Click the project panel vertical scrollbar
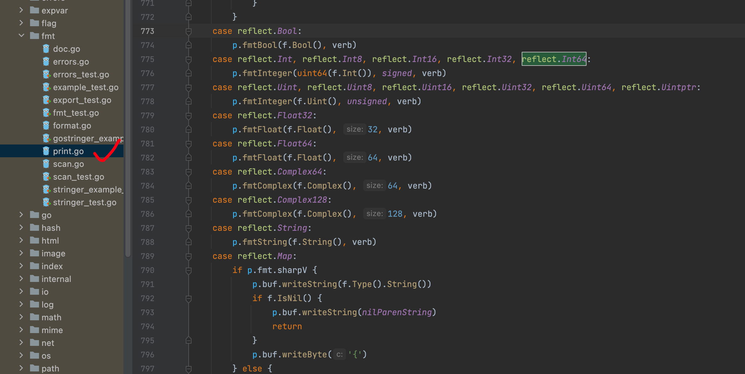The width and height of the screenshot is (745, 374). 128,128
